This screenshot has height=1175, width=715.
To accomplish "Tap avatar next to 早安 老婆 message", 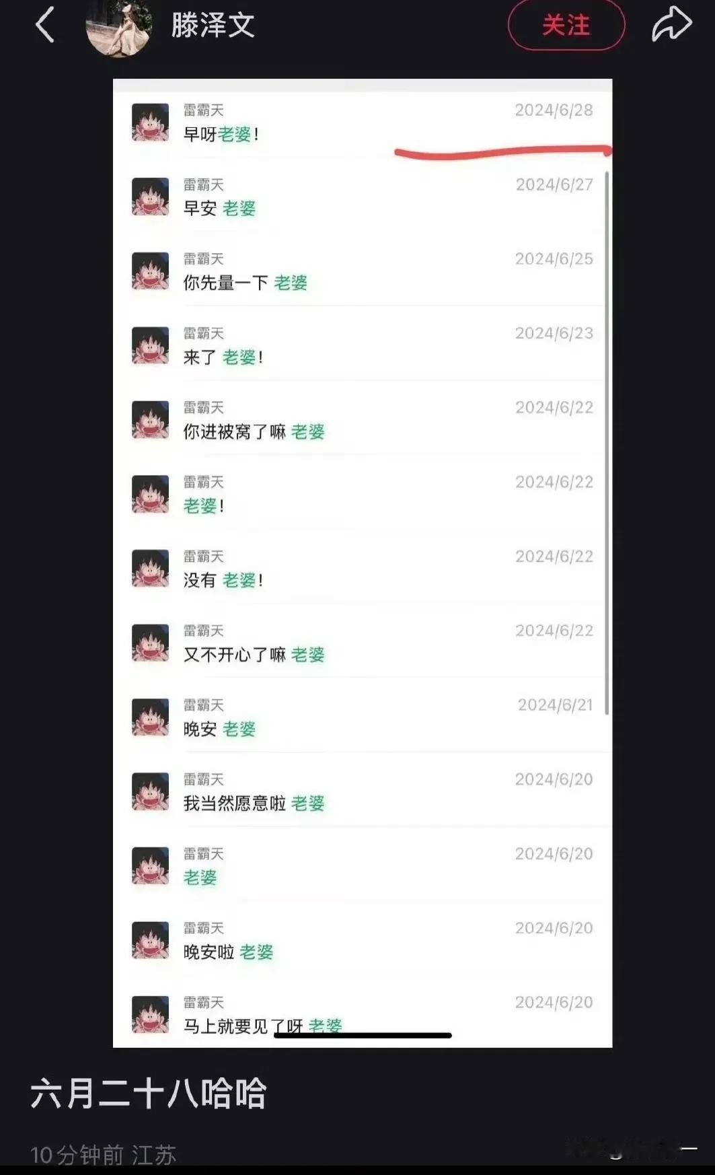I will pyautogui.click(x=150, y=197).
